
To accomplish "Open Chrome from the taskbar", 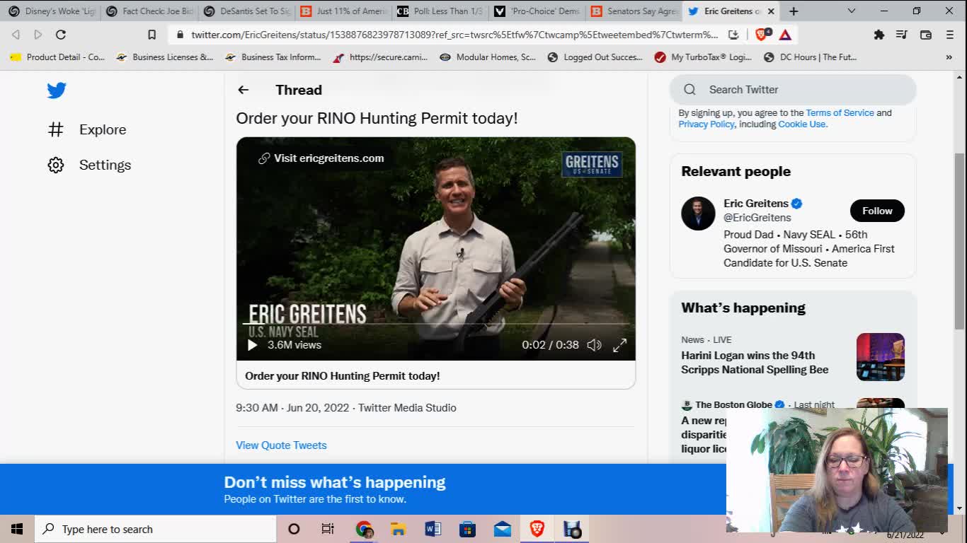I will pyautogui.click(x=364, y=529).
